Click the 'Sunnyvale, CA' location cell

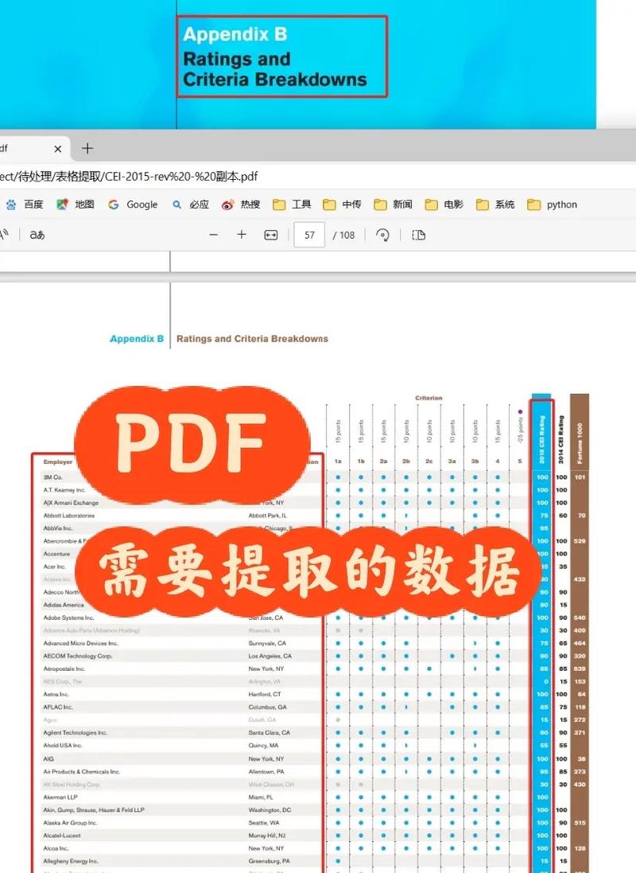point(267,643)
